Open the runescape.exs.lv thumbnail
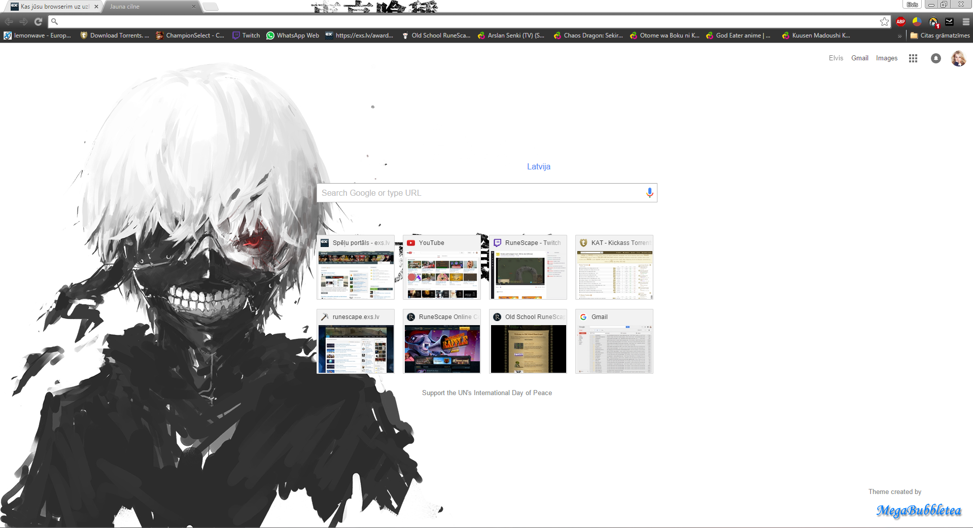 pos(356,341)
